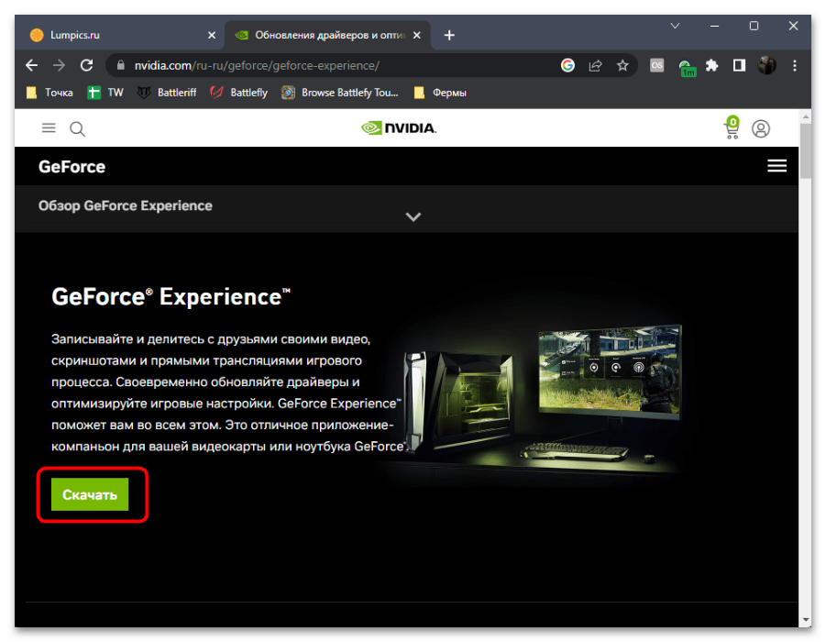This screenshot has height=642, width=826.
Task: Click the padlock site info icon
Action: click(121, 65)
